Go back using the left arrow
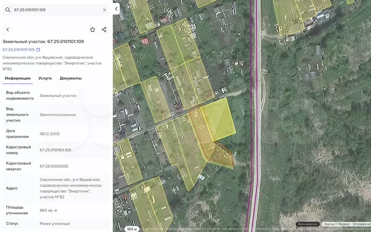This screenshot has width=371, height=232. [x=8, y=30]
